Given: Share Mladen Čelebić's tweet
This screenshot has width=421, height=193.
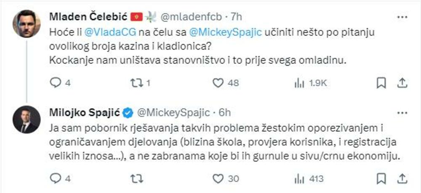Looking at the screenshot, I should tap(402, 83).
